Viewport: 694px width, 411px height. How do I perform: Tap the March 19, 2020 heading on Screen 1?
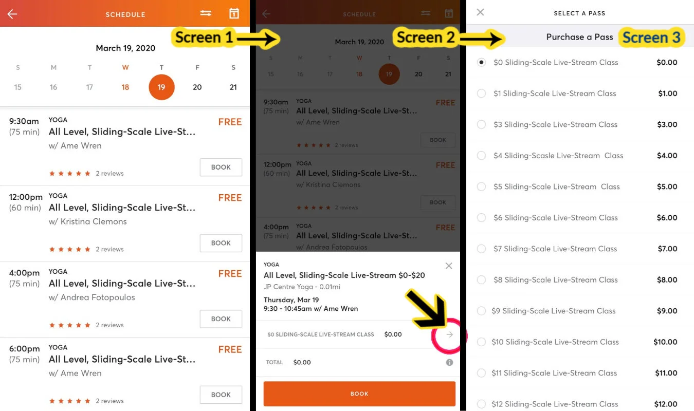[x=125, y=48]
